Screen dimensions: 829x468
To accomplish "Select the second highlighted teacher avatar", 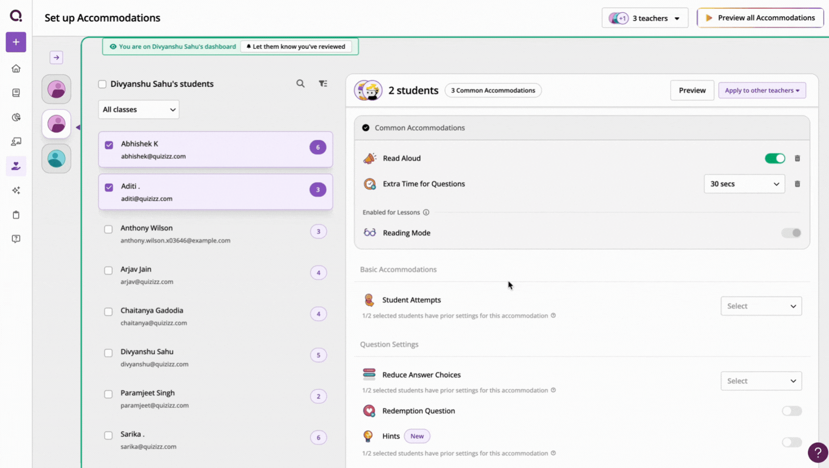I will [56, 124].
